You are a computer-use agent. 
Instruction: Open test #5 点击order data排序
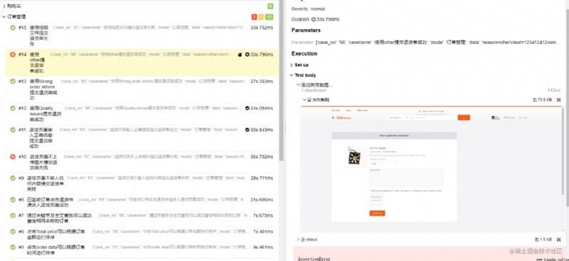142,250
